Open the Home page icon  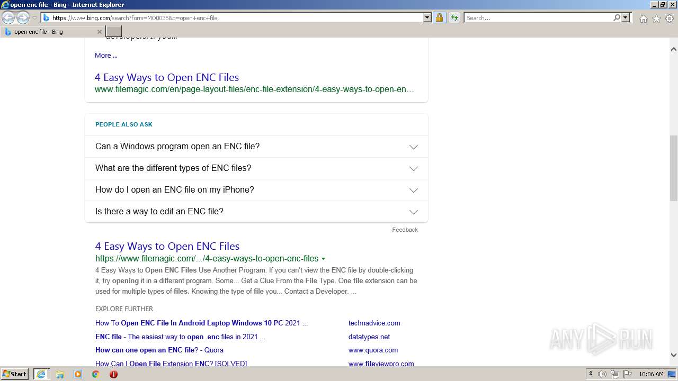click(643, 19)
